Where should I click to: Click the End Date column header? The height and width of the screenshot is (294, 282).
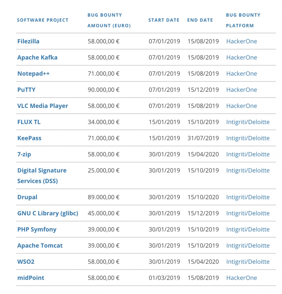tap(200, 20)
